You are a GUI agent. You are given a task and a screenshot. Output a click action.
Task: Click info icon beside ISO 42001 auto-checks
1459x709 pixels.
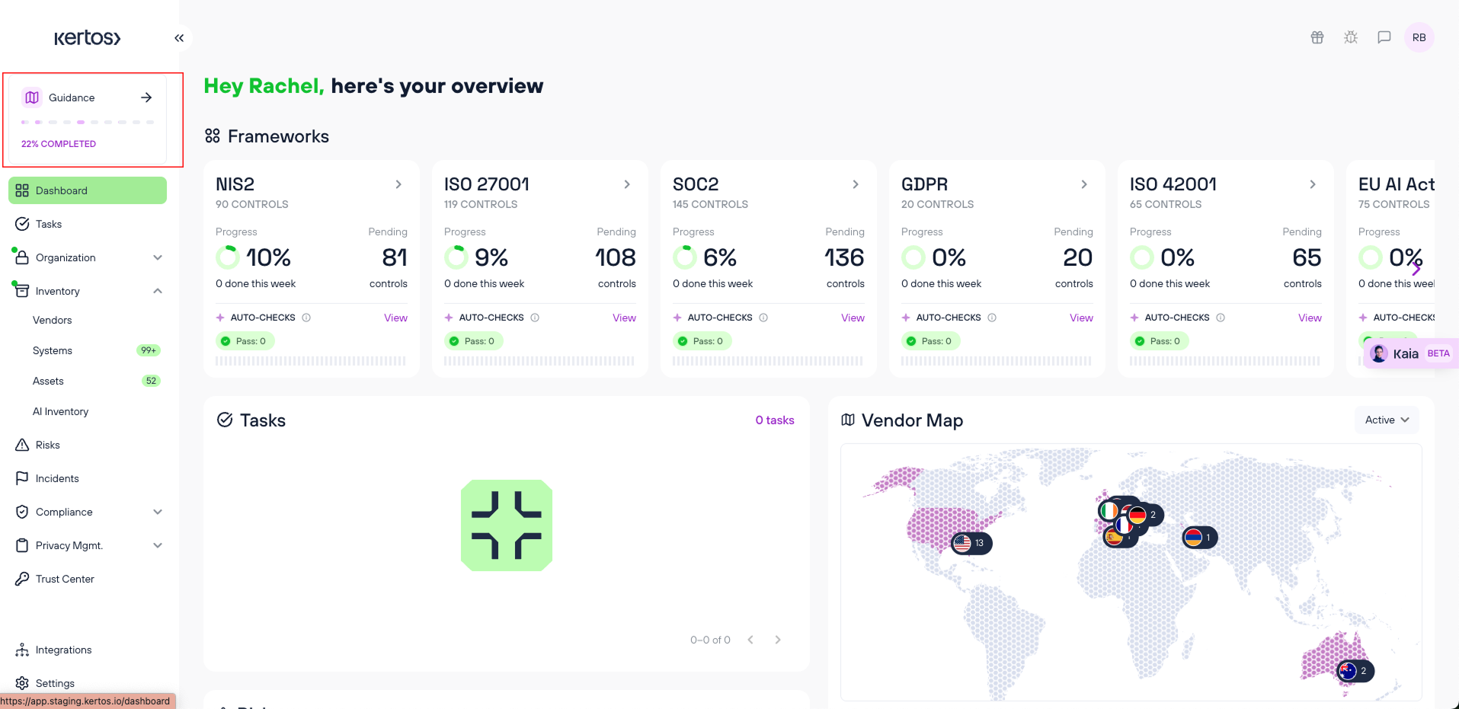tap(1221, 318)
